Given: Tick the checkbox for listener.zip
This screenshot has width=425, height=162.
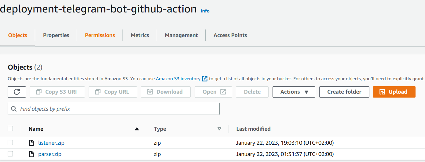Looking at the screenshot, I should pos(10,143).
